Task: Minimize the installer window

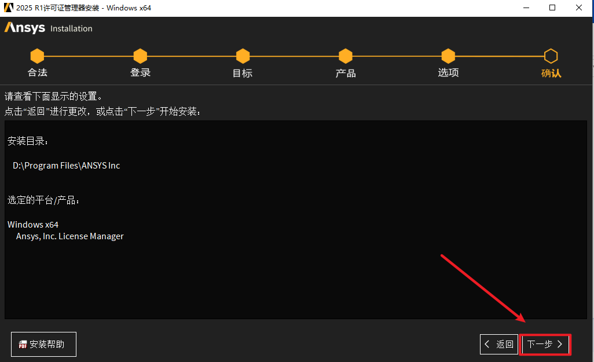Action: pyautogui.click(x=526, y=8)
